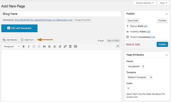
Task: Insert or edit link icon
Action: click(65, 47)
